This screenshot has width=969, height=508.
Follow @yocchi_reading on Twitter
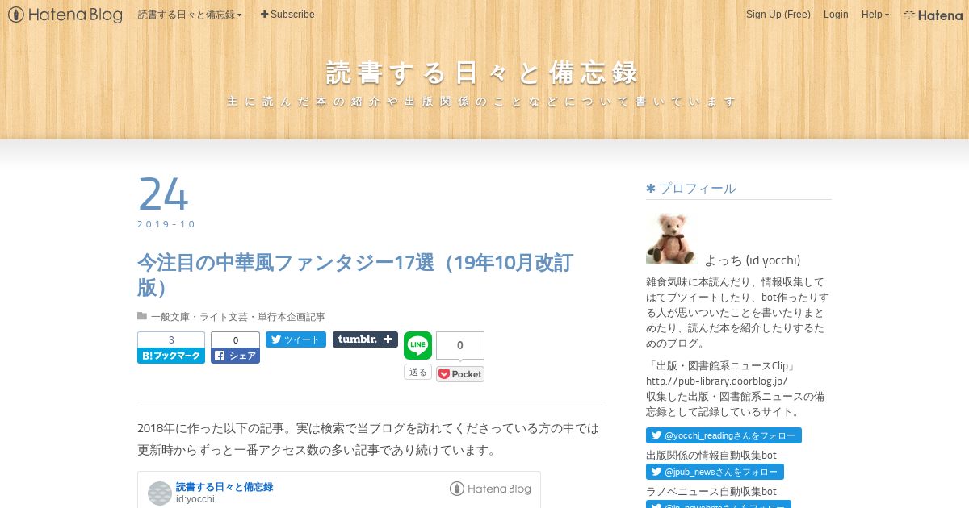pos(724,435)
